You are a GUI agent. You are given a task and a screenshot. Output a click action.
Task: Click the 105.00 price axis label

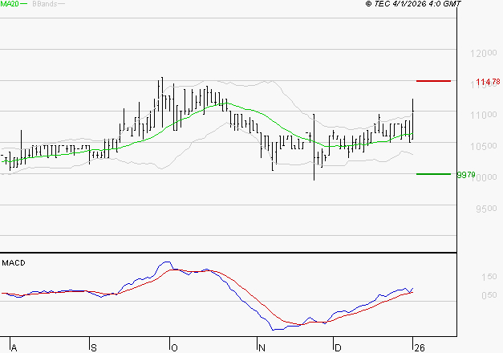coord(484,146)
